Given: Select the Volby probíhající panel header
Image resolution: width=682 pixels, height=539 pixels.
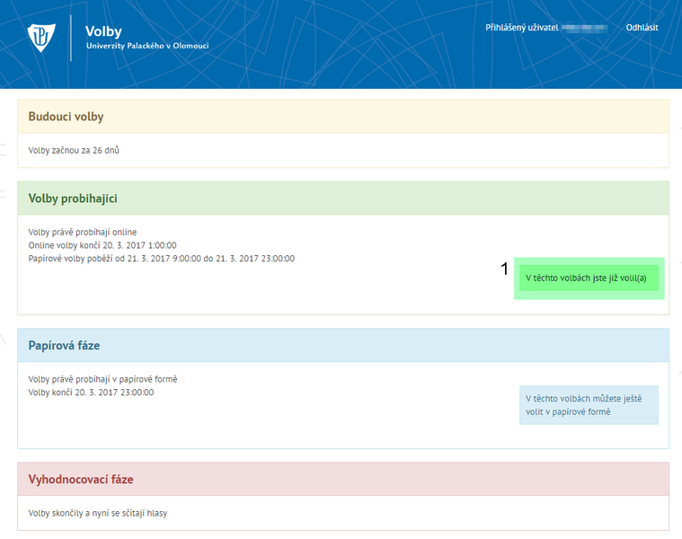Looking at the screenshot, I should (x=73, y=199).
